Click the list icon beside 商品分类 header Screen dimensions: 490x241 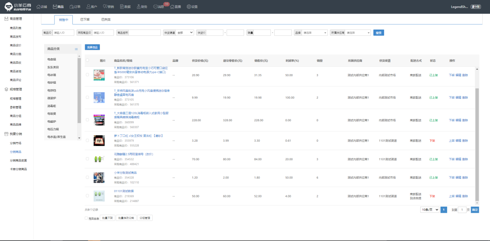coord(76,49)
